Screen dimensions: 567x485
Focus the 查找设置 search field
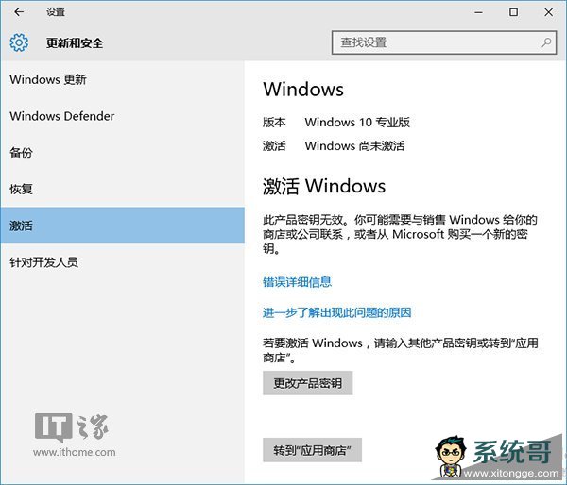[444, 42]
